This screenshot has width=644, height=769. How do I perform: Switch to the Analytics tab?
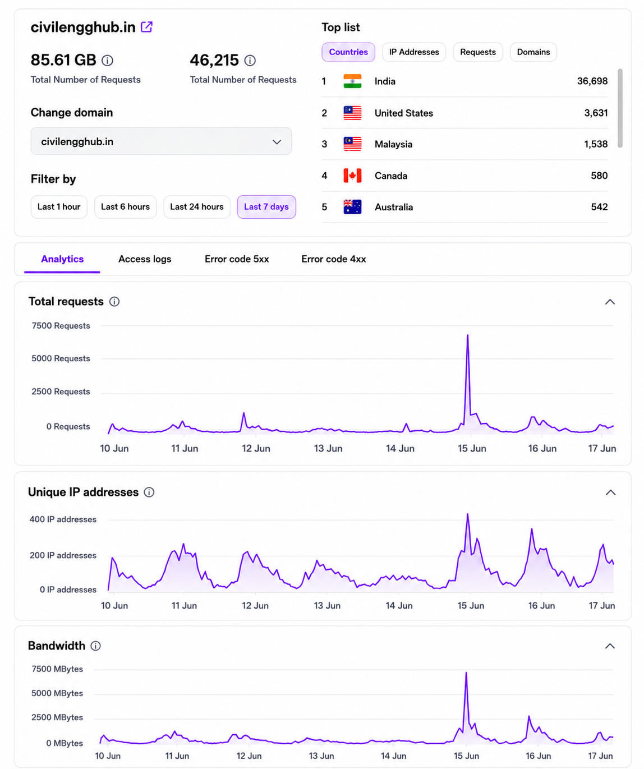coord(62,259)
